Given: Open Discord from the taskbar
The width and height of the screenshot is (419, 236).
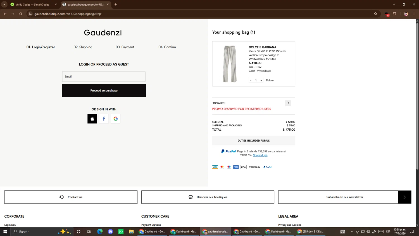Looking at the screenshot, I should (110, 232).
